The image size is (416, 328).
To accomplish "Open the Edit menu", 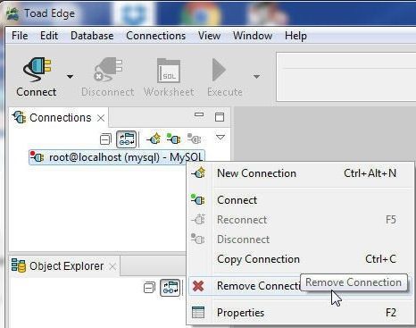I will pyautogui.click(x=49, y=36).
